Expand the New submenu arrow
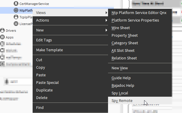The width and height of the screenshot is (182, 113). (106, 30)
